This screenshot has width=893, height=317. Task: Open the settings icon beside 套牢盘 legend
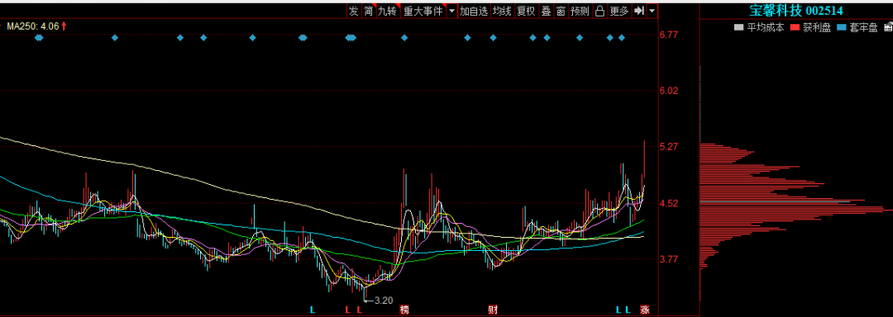click(888, 26)
